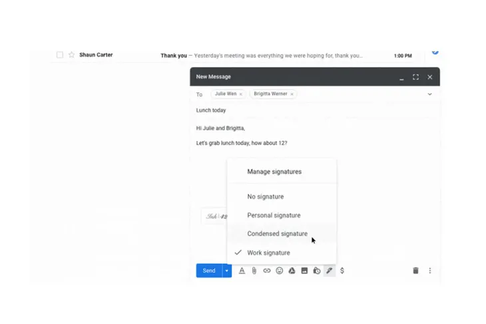Image resolution: width=486 pixels, height=324 pixels.
Task: Select Condensed signature option
Action: click(x=282, y=234)
